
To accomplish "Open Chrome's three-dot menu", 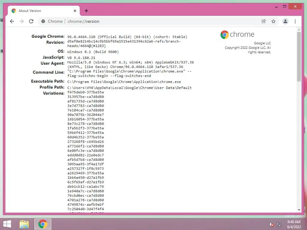I will click(x=295, y=21).
